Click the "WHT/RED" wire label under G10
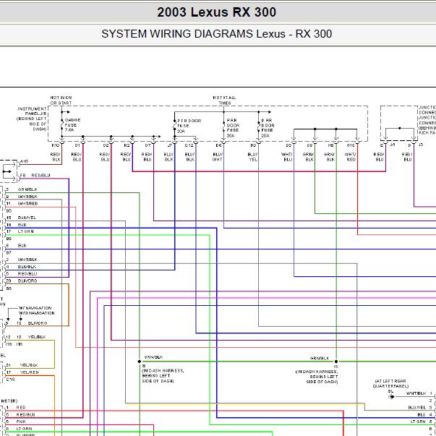This screenshot has height=436, width=436. click(351, 157)
